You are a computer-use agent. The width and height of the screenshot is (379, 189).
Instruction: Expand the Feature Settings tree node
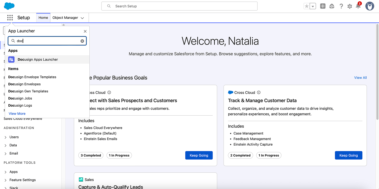(6, 180)
